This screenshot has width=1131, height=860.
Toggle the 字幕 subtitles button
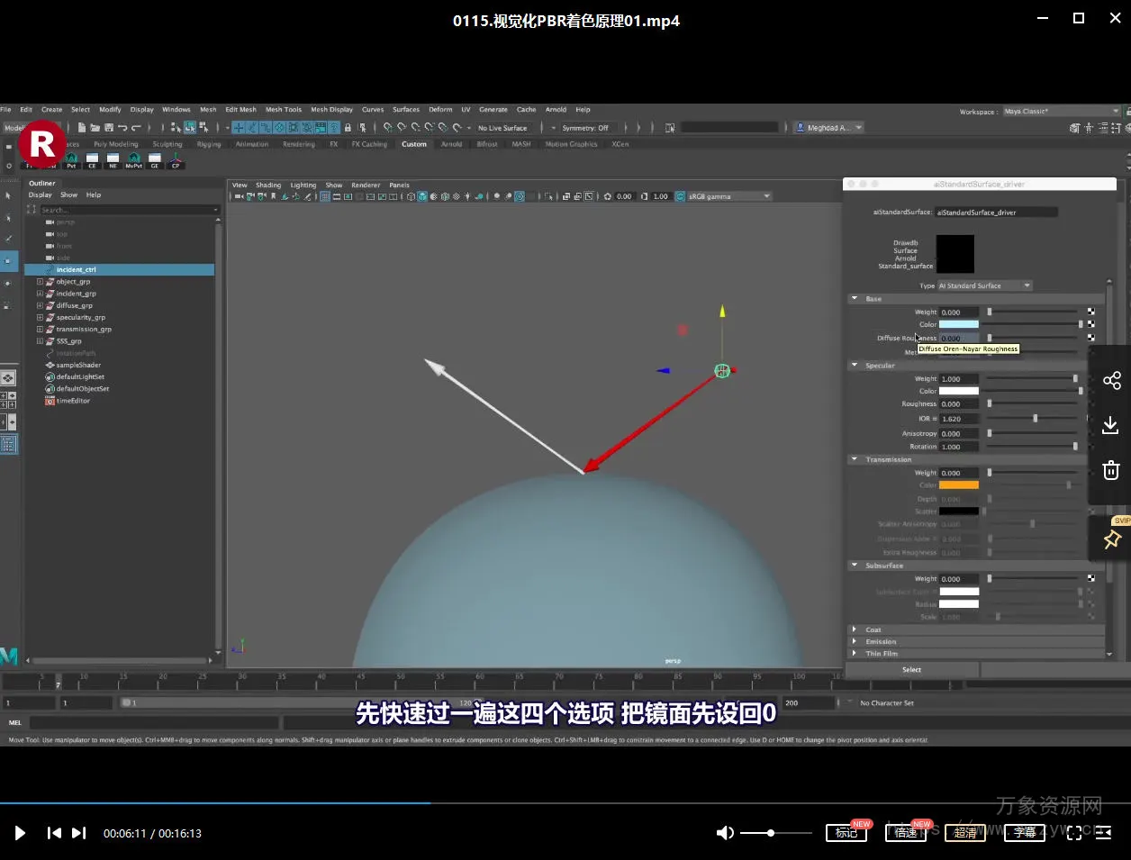(x=1025, y=833)
